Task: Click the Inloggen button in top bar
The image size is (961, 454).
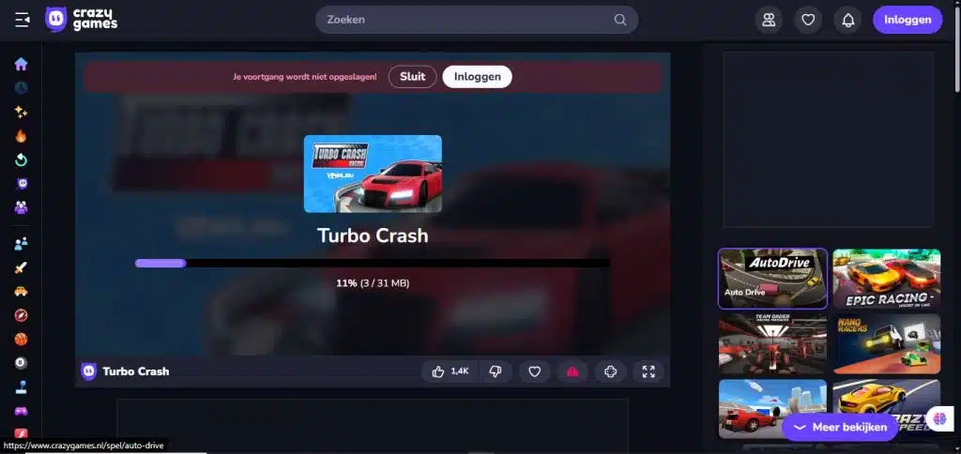Action: tap(908, 21)
